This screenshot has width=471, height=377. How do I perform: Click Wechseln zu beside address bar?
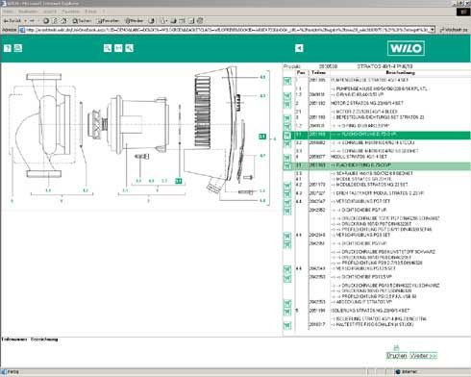tap(454, 30)
